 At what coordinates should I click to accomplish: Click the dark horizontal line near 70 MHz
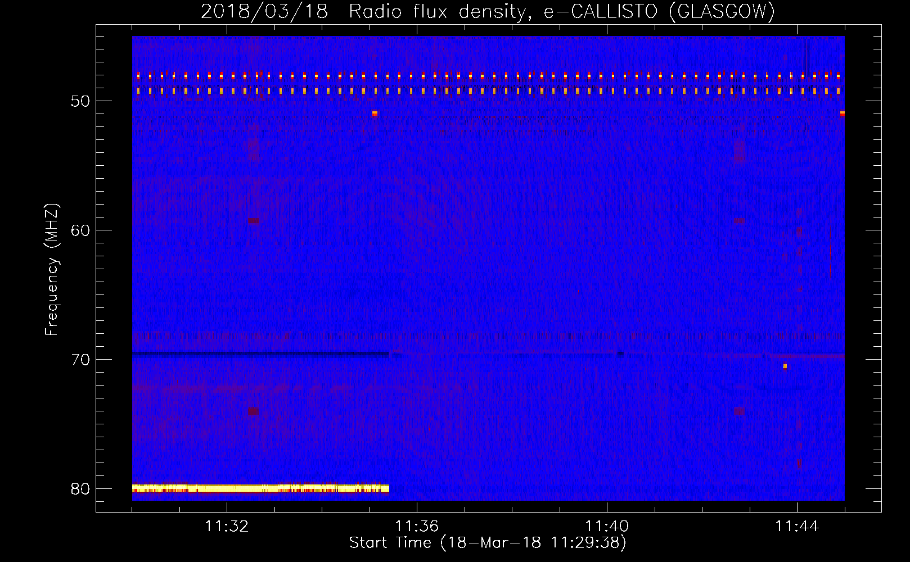tap(260, 354)
